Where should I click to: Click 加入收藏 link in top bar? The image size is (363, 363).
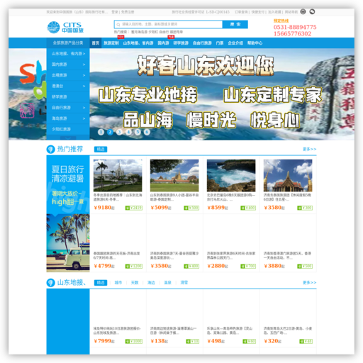(x=274, y=12)
